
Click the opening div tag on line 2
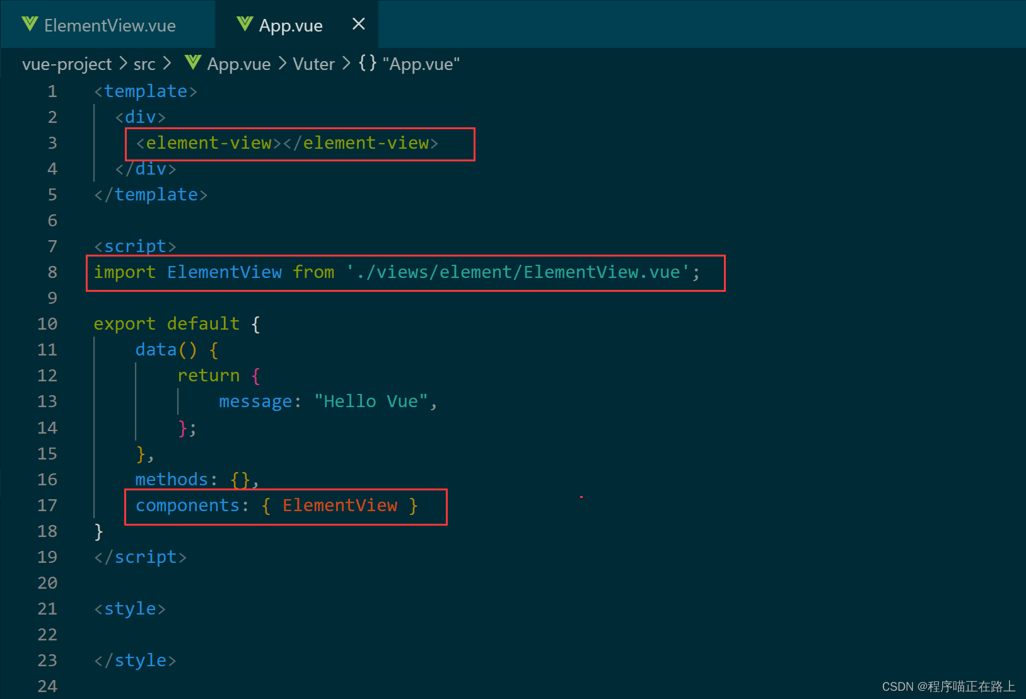pos(141,117)
